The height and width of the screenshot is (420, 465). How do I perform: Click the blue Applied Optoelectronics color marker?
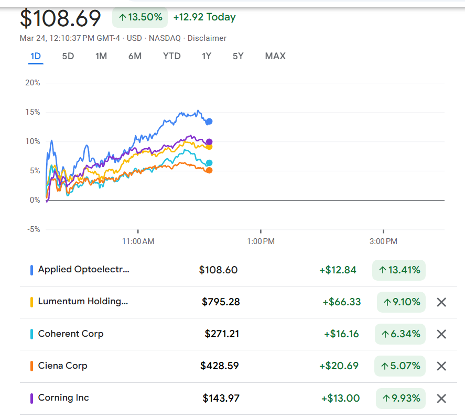32,270
